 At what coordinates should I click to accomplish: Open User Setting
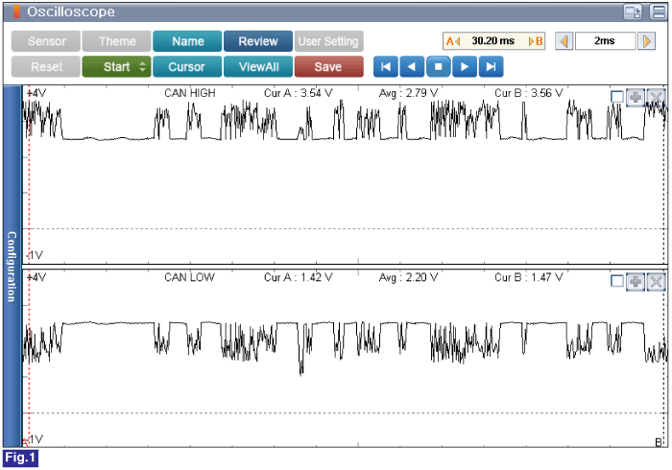(328, 41)
